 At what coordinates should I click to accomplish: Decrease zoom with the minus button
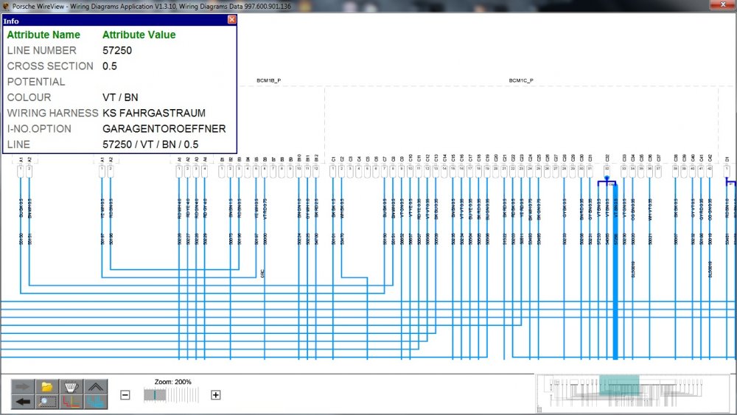tap(125, 395)
